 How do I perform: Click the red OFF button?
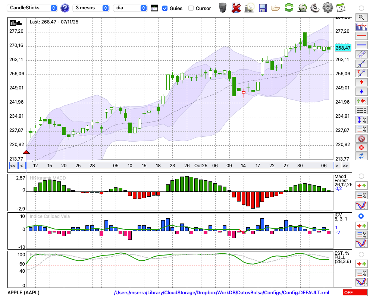tap(355, 293)
